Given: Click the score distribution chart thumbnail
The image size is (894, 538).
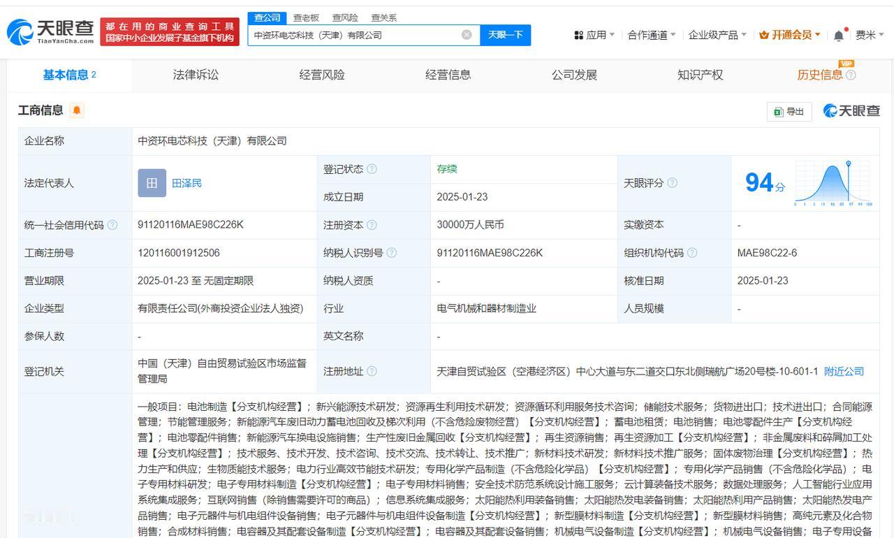Looking at the screenshot, I should tap(833, 183).
